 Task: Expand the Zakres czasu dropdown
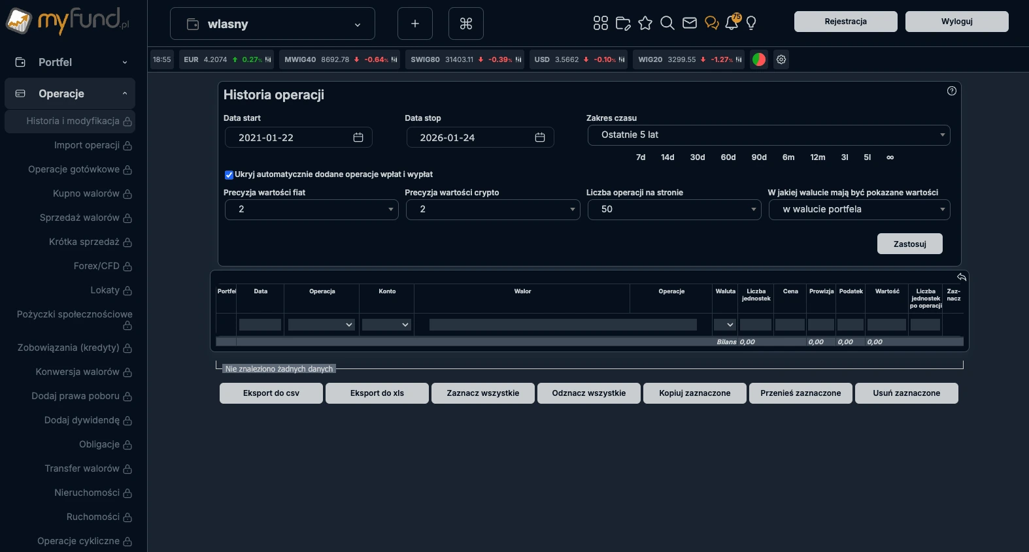pyautogui.click(x=768, y=135)
